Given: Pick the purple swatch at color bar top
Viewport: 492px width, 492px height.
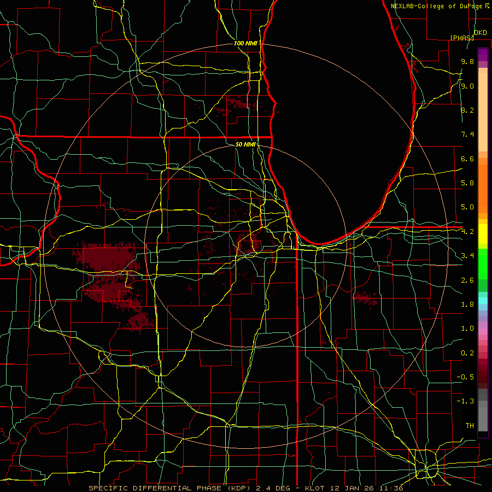Looking at the screenshot, I should pyautogui.click(x=483, y=55).
